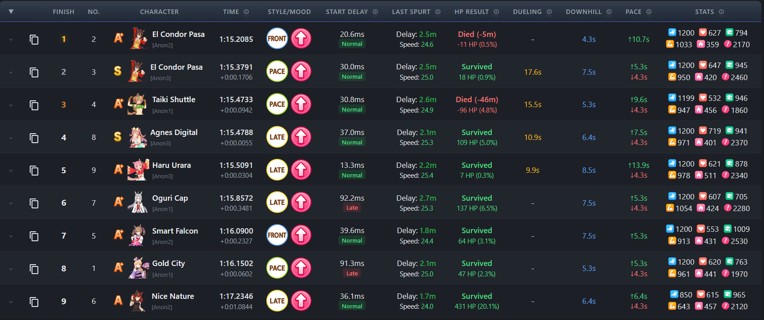
Task: Expand the first-place El Condor Pasa row
Action: (11, 40)
